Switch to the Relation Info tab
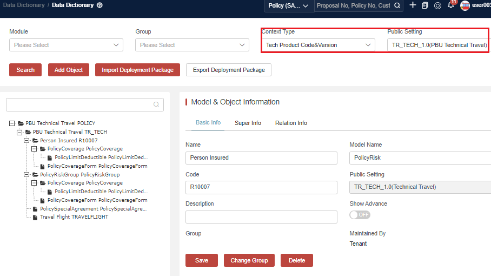Viewport: 491px width, 276px height. tap(291, 123)
